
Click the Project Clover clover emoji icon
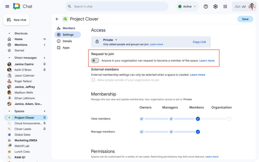[65, 19]
